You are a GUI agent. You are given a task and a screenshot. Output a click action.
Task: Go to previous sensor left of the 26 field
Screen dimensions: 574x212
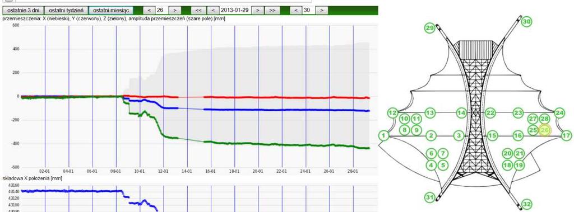(149, 10)
